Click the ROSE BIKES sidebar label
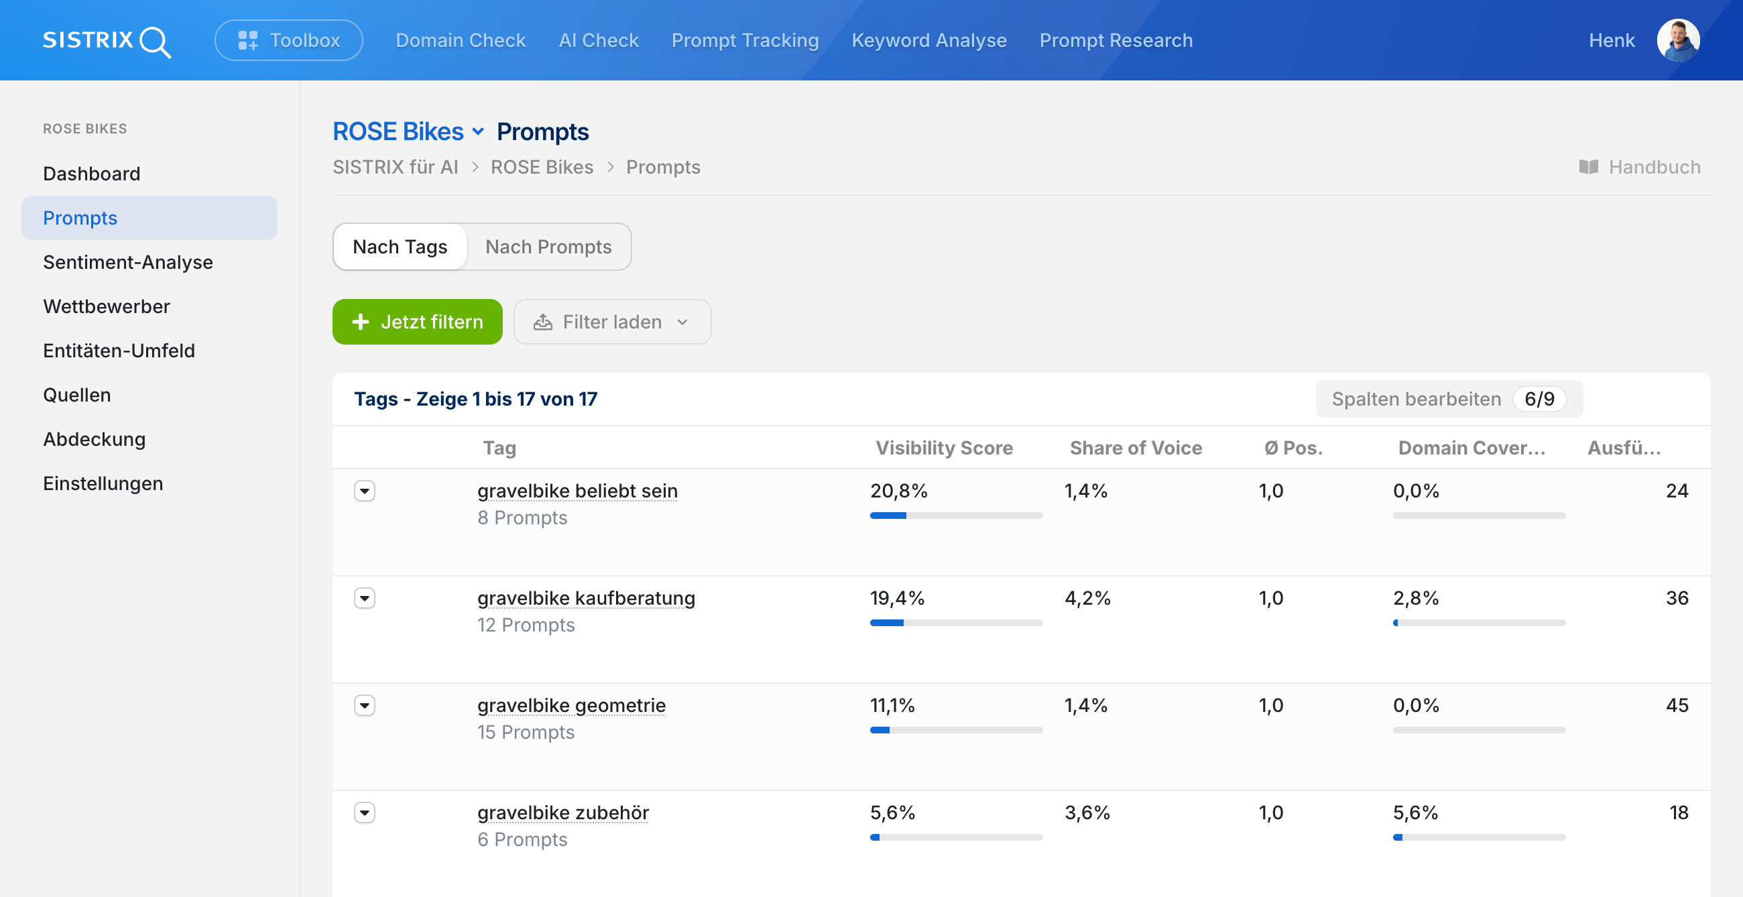The width and height of the screenshot is (1743, 897). pos(84,129)
